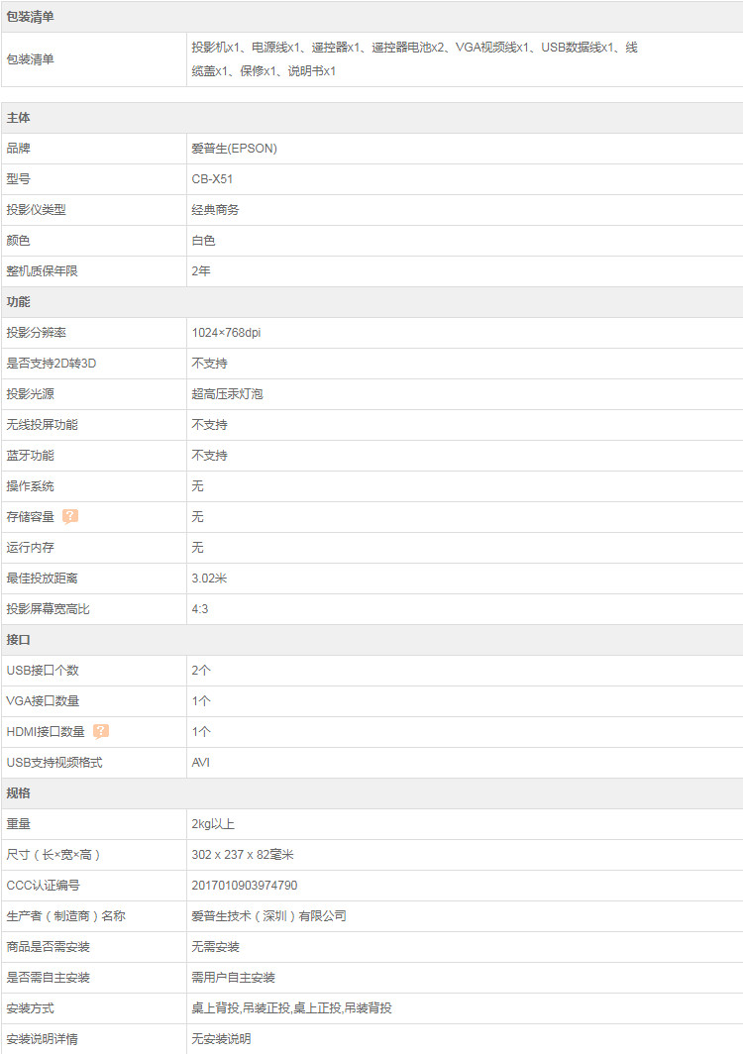Select the value 无需安装

point(215,947)
